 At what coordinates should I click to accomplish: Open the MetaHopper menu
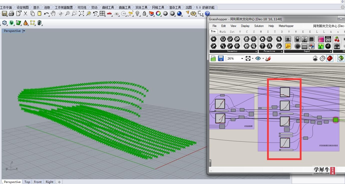[x=286, y=26]
